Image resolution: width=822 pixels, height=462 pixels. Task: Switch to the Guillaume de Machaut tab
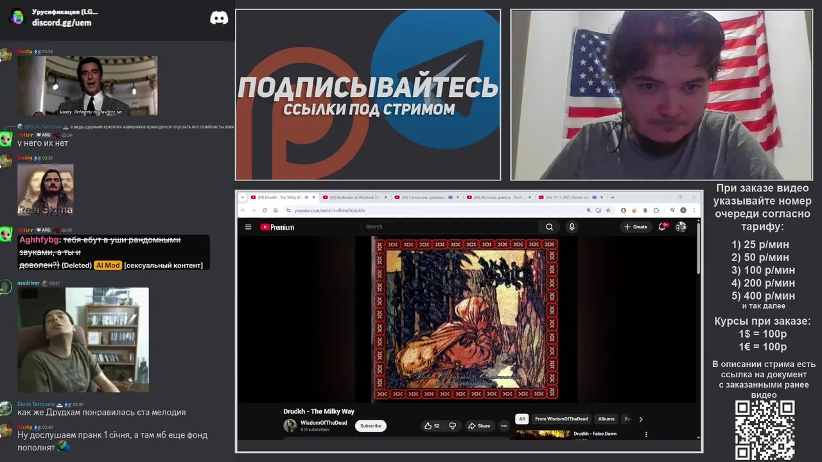click(x=355, y=197)
